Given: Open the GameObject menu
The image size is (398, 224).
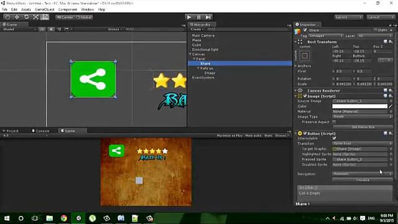Looking at the screenshot, I should [45, 9].
